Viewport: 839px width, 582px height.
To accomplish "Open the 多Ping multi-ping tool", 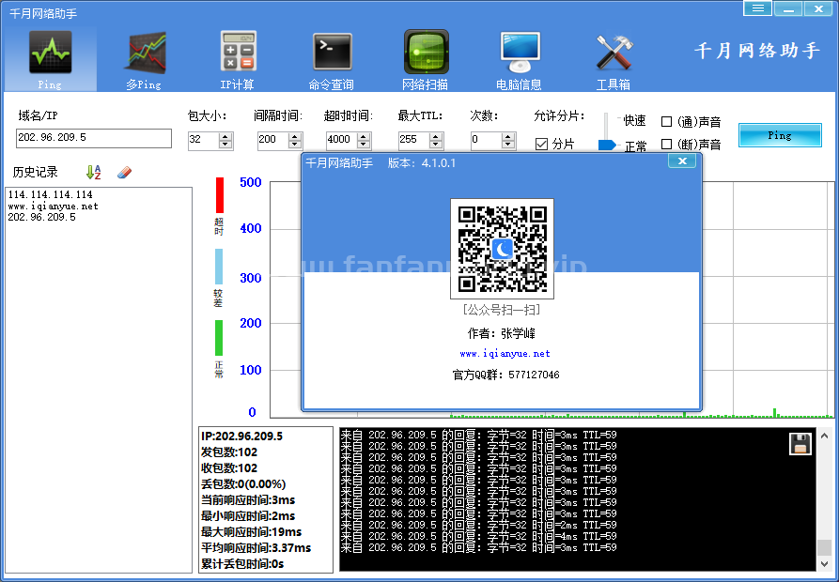I will pos(145,54).
